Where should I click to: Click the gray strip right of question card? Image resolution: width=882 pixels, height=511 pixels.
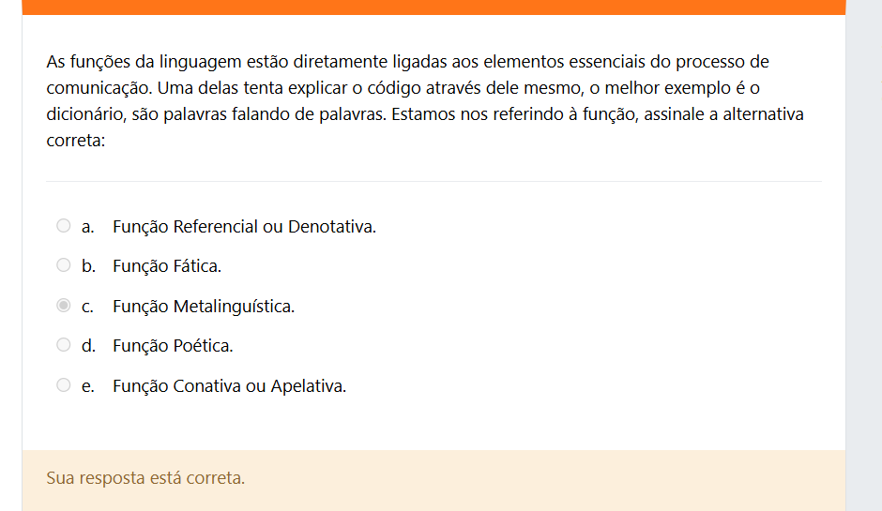(863, 253)
